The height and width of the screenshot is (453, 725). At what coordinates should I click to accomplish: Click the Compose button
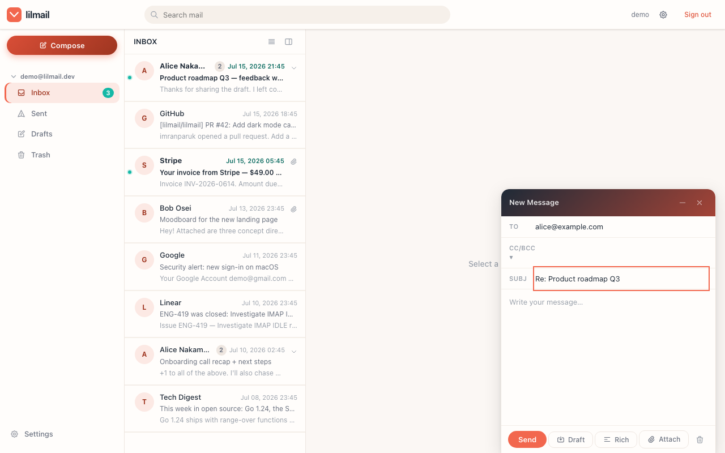click(62, 45)
